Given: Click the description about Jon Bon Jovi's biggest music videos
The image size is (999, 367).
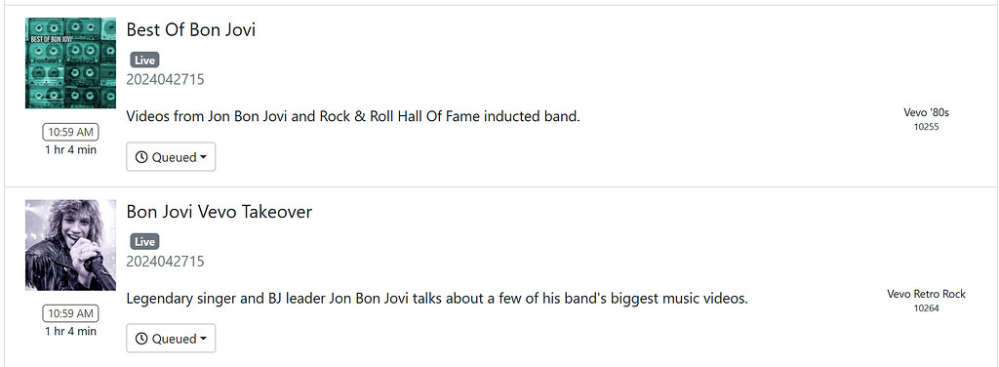Looking at the screenshot, I should coord(437,299).
